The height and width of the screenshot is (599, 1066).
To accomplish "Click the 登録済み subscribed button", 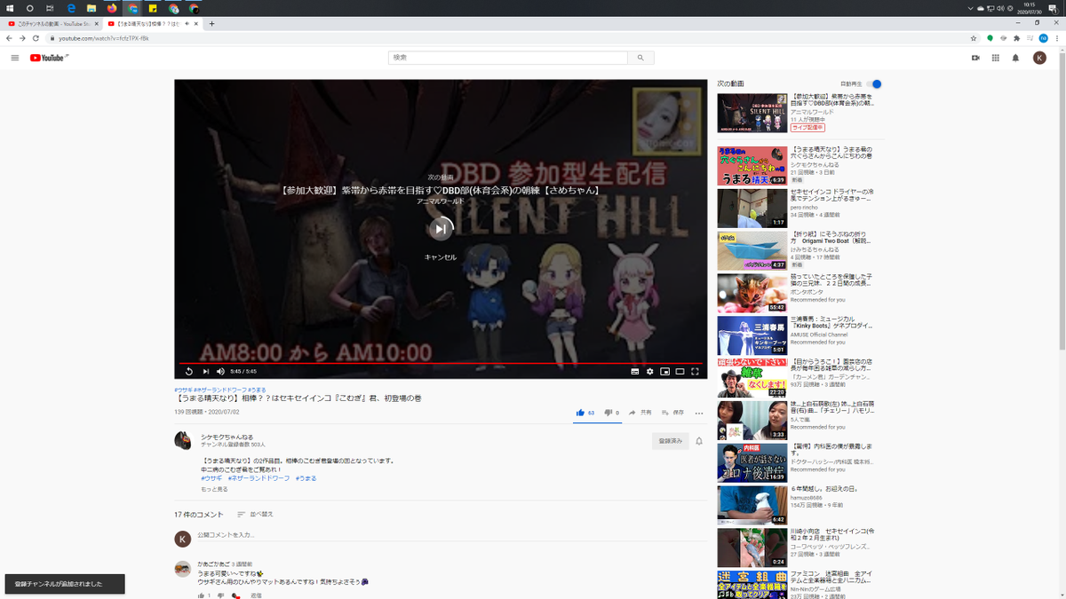I will coord(671,440).
